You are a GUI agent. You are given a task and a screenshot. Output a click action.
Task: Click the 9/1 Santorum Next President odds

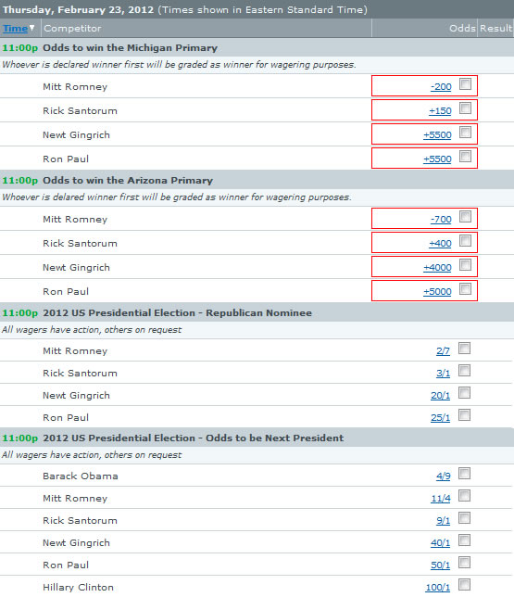444,520
